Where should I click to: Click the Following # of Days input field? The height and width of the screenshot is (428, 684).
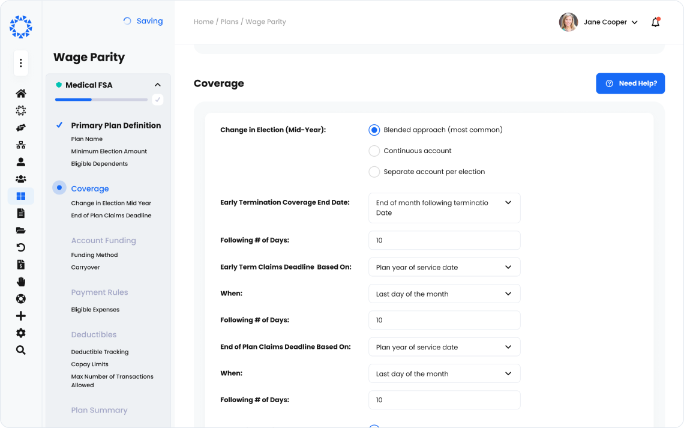(444, 240)
